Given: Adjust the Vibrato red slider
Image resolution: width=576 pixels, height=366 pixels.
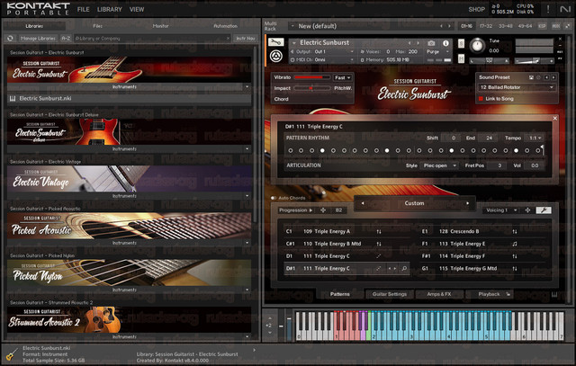Looking at the screenshot, I should click(x=311, y=77).
